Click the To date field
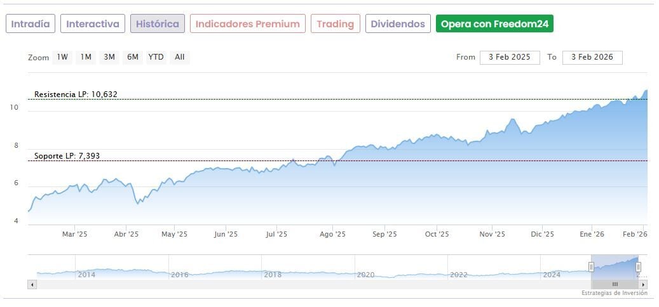The width and height of the screenshot is (659, 307). click(592, 57)
